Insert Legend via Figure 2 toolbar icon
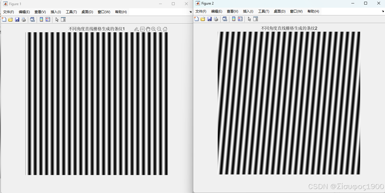This screenshot has width=385, height=193. tap(240, 19)
